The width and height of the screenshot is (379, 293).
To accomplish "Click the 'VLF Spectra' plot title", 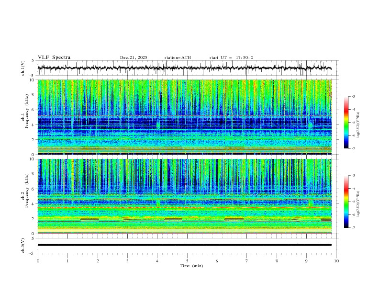I will (x=54, y=57).
